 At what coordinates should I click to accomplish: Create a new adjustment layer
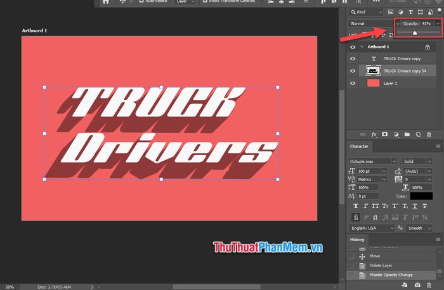coord(395,134)
